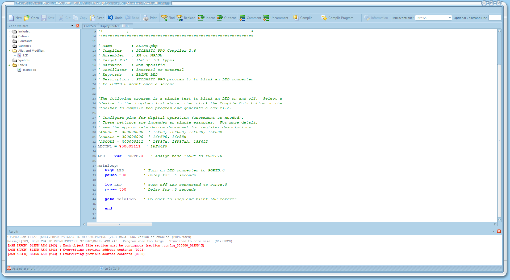Image resolution: width=510 pixels, height=280 pixels.
Task: Collapse the Alias and Modifiers folder
Action: [10, 51]
